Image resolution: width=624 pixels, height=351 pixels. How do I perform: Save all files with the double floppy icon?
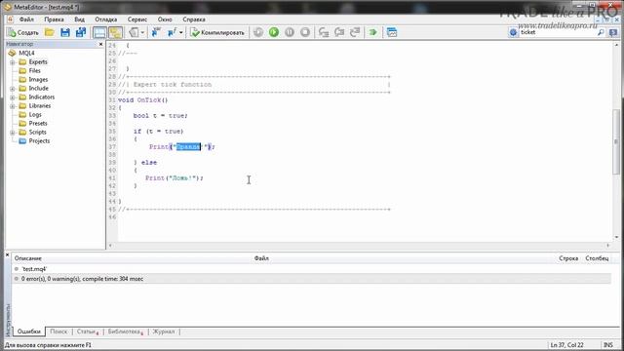point(81,32)
